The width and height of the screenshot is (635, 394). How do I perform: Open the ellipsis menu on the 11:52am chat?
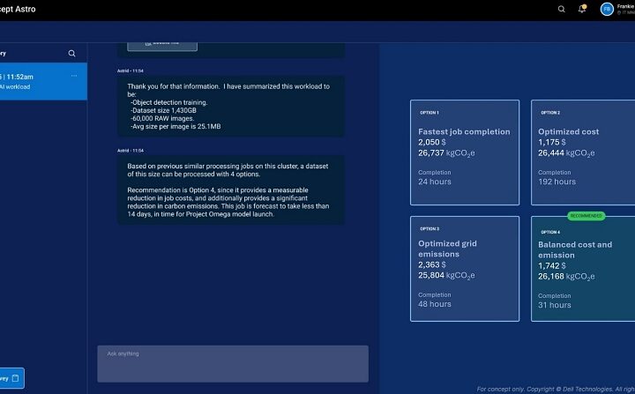(74, 76)
